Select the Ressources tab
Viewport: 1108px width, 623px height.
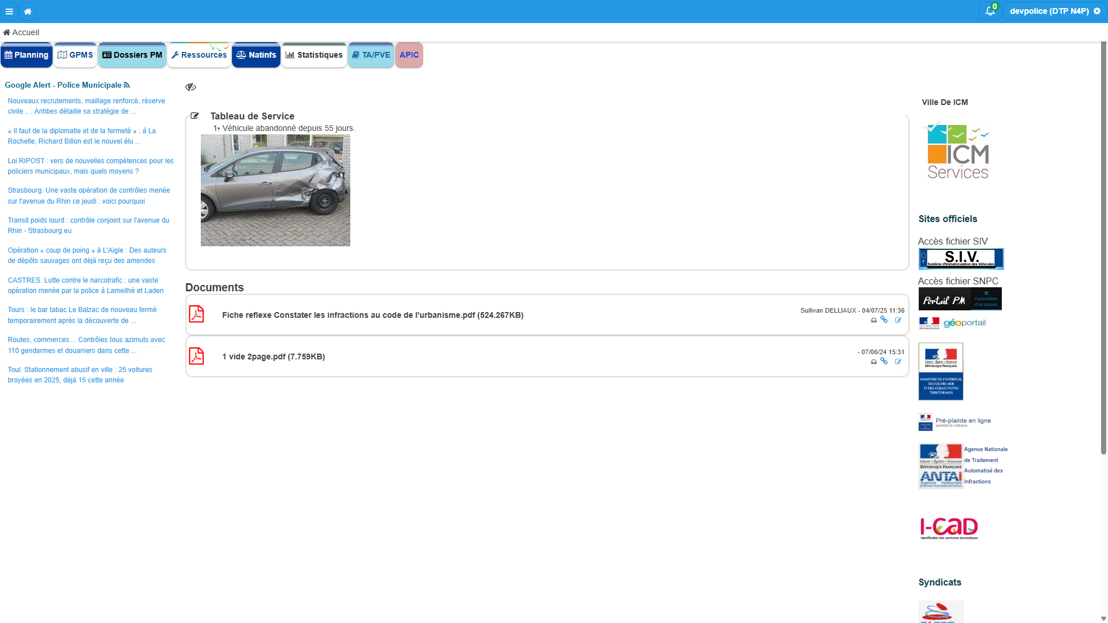[199, 55]
